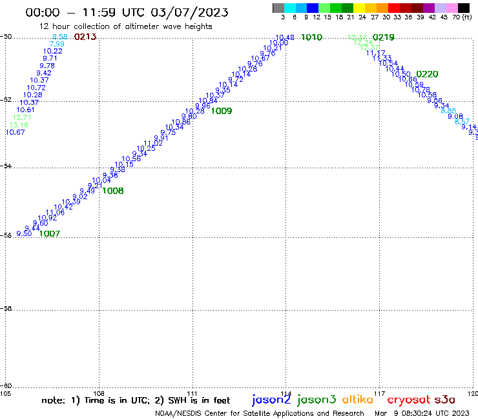Viewport: 478px width, 419px height.
Task: Select the altika satellite label
Action: pos(358,400)
